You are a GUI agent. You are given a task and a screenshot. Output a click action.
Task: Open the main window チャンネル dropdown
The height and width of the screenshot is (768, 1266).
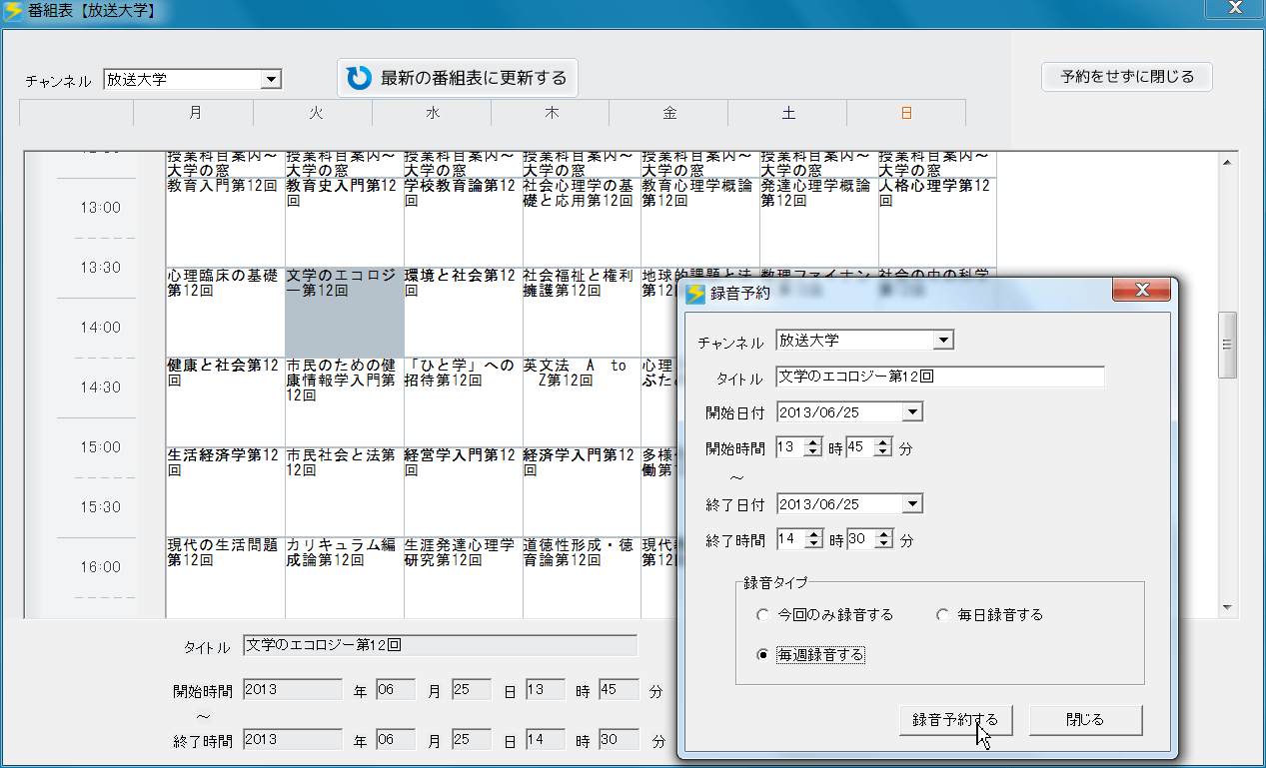270,80
